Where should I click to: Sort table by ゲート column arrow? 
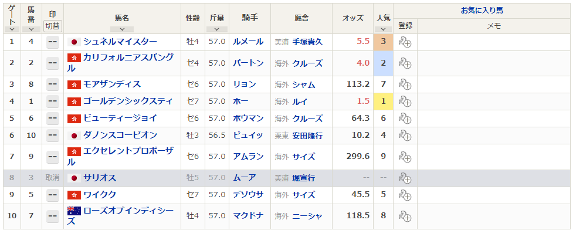coord(12,29)
